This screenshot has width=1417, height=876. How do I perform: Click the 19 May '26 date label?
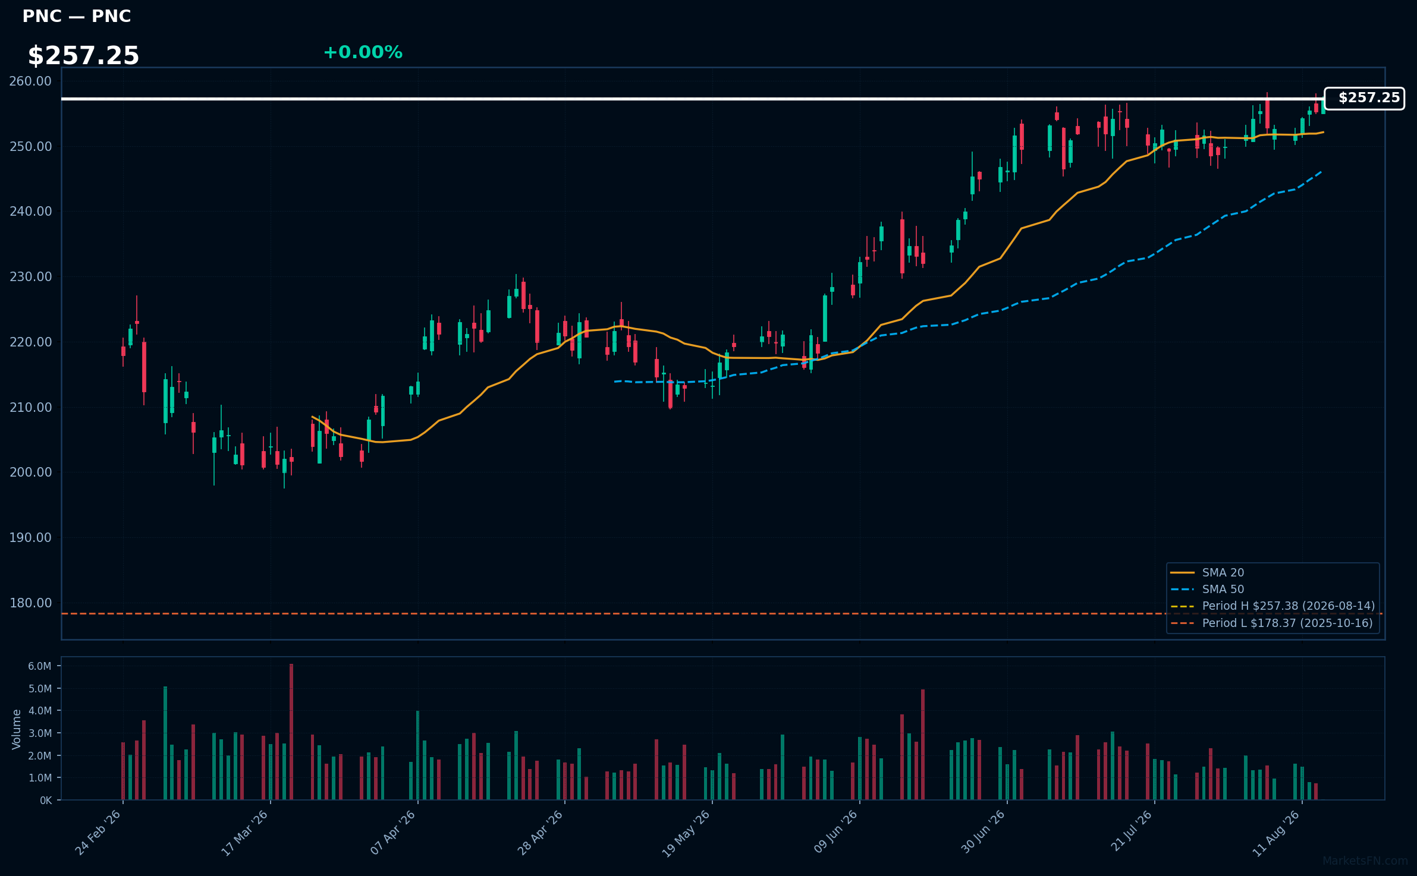[x=686, y=833]
